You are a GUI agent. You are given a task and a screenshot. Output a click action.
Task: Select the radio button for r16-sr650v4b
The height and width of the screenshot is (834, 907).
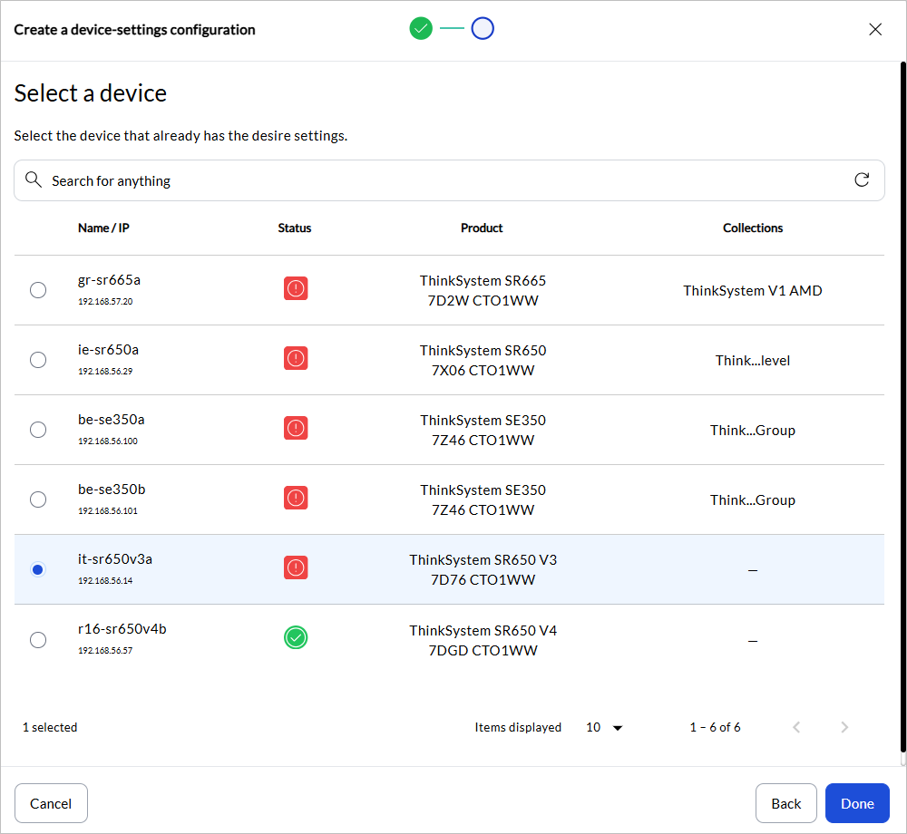click(38, 639)
